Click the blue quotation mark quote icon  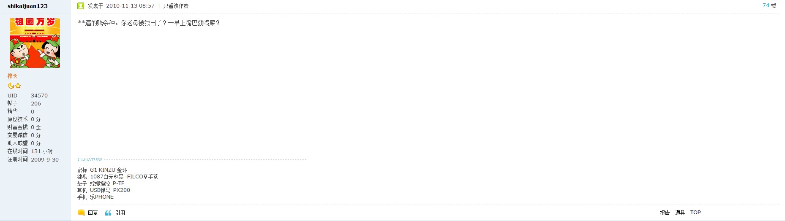coord(108,213)
